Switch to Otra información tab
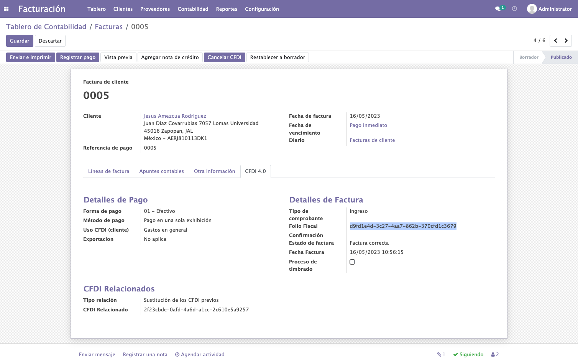This screenshot has height=362, width=578. click(215, 171)
